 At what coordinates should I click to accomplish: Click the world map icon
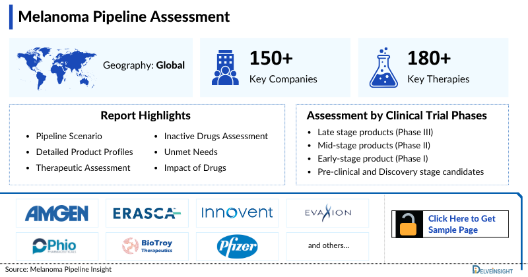tap(57, 69)
